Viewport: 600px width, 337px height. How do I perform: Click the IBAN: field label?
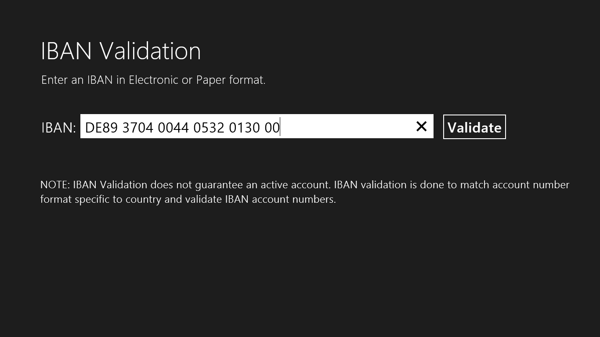coord(58,128)
